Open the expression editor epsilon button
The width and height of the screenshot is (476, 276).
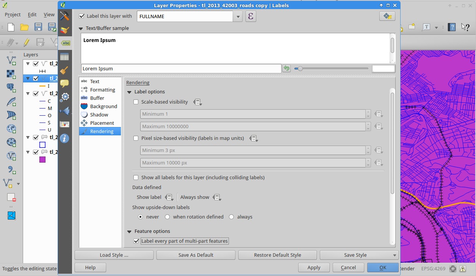point(251,16)
